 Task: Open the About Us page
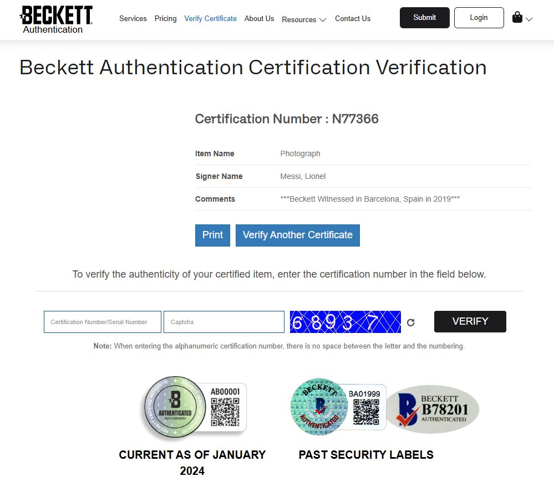pos(259,18)
